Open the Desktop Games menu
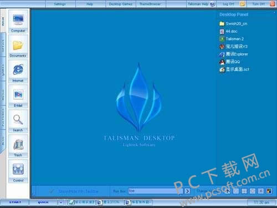 pos(121,4)
